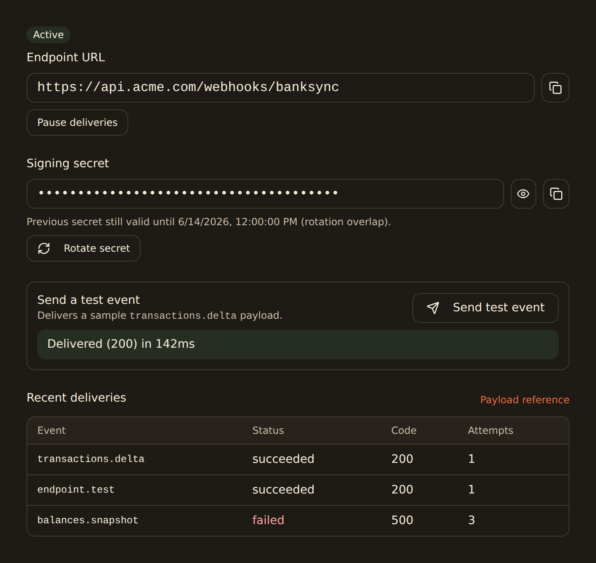This screenshot has height=563, width=596.
Task: Click the previous secret validity notice
Action: pos(209,222)
